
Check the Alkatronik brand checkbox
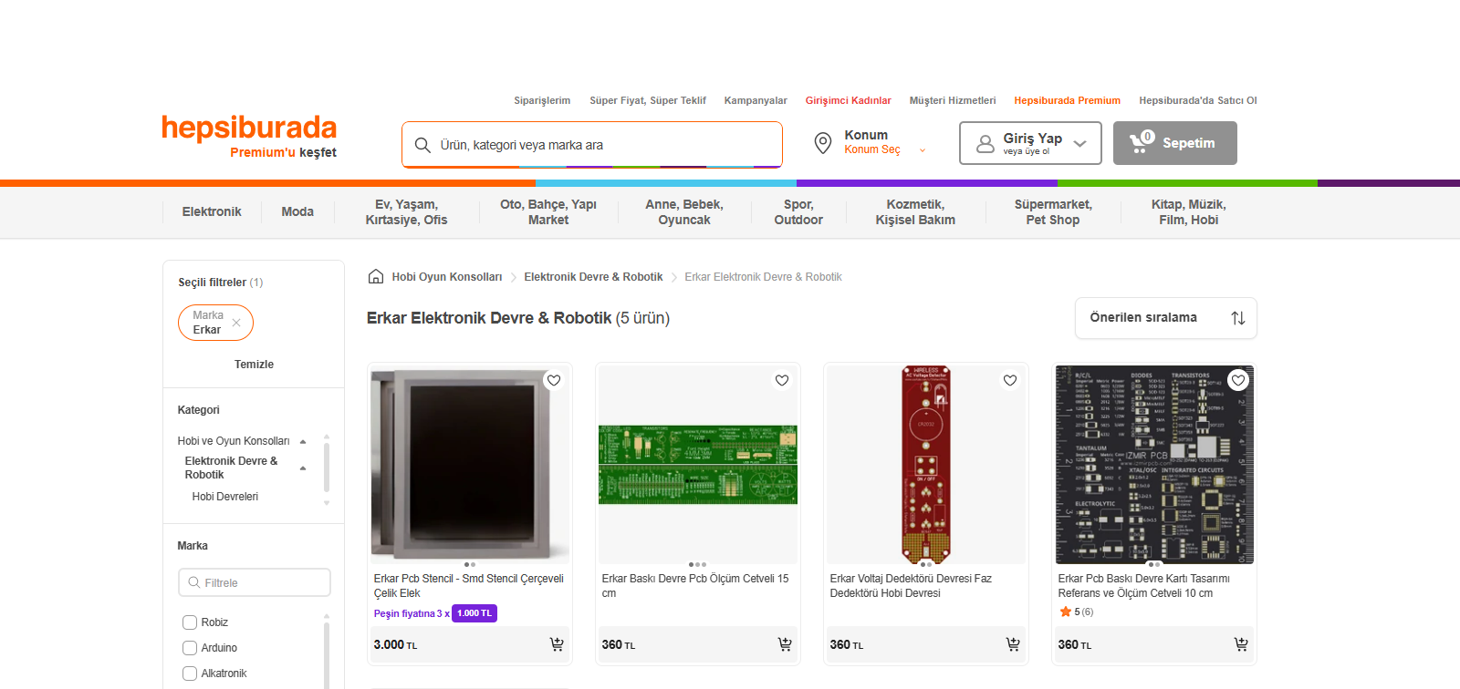190,674
